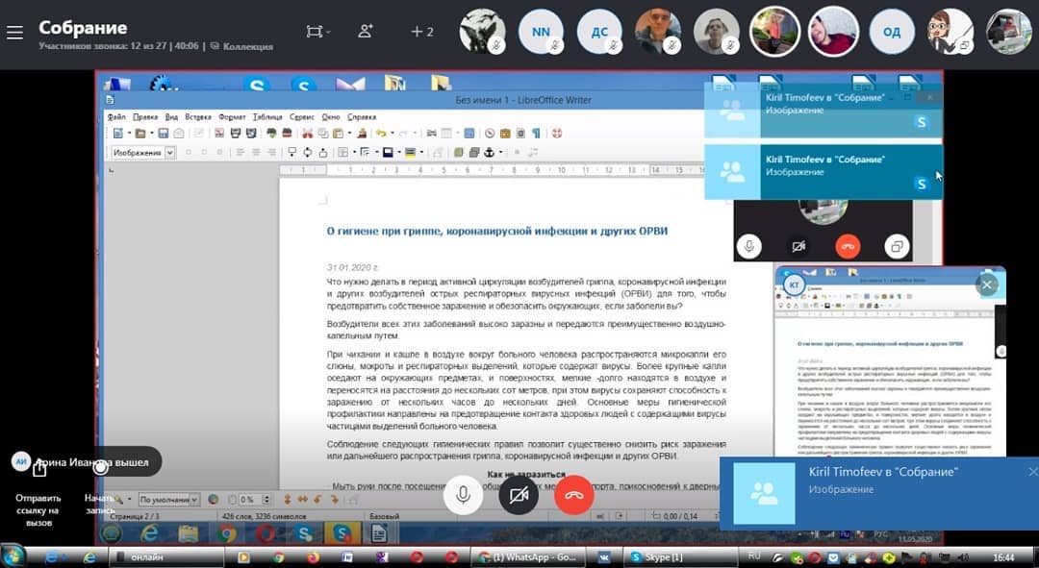
Task: Expand the Undo history dropdown arrow
Action: pyautogui.click(x=392, y=134)
